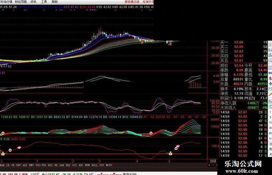
Task: Click the 14:59 trade row with volume 47
Action: click(x=244, y=121)
